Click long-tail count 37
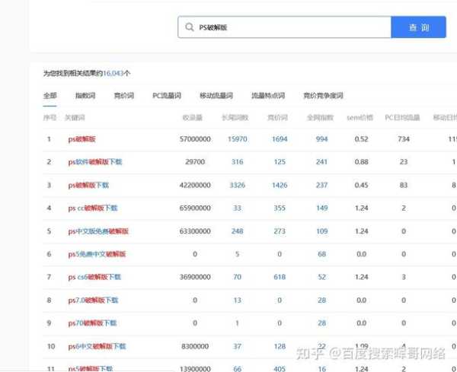This screenshot has height=372, width=457. (x=237, y=346)
